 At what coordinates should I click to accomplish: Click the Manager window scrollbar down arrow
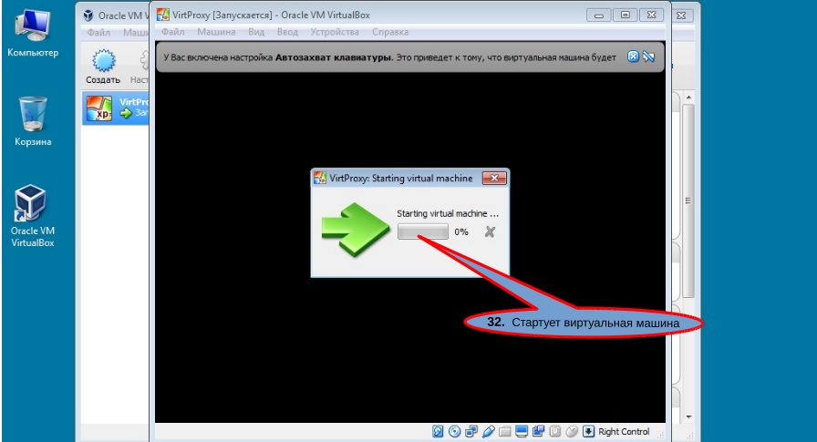coord(688,416)
